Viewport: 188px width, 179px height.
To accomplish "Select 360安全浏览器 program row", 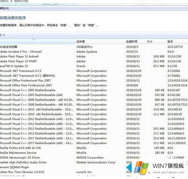I will coord(8,47).
